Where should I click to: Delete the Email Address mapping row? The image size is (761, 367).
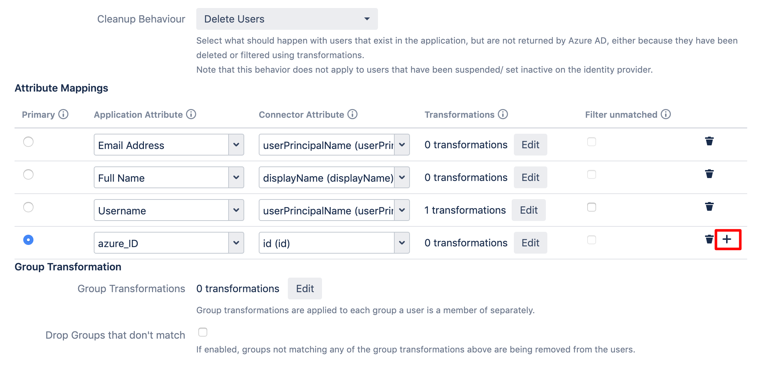pyautogui.click(x=709, y=141)
